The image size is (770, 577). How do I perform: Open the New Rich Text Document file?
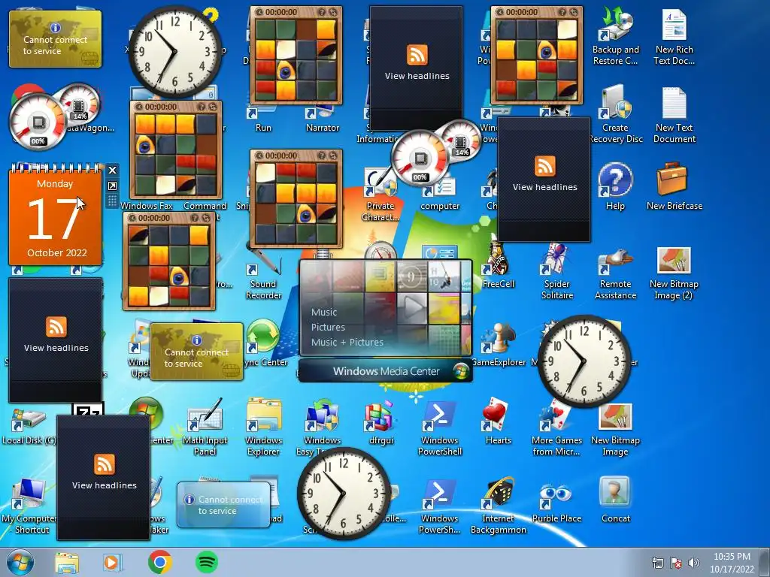674,37
